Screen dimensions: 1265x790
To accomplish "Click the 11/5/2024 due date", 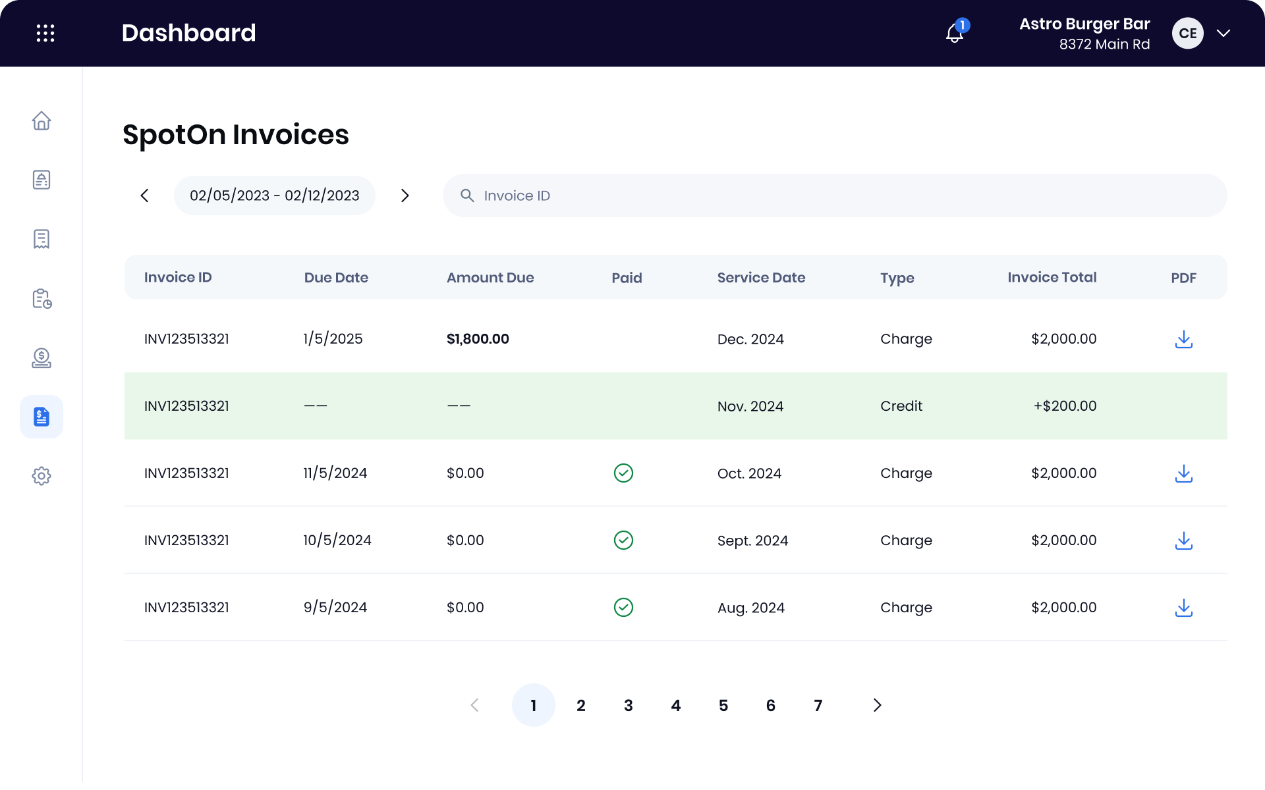I will coord(335,473).
